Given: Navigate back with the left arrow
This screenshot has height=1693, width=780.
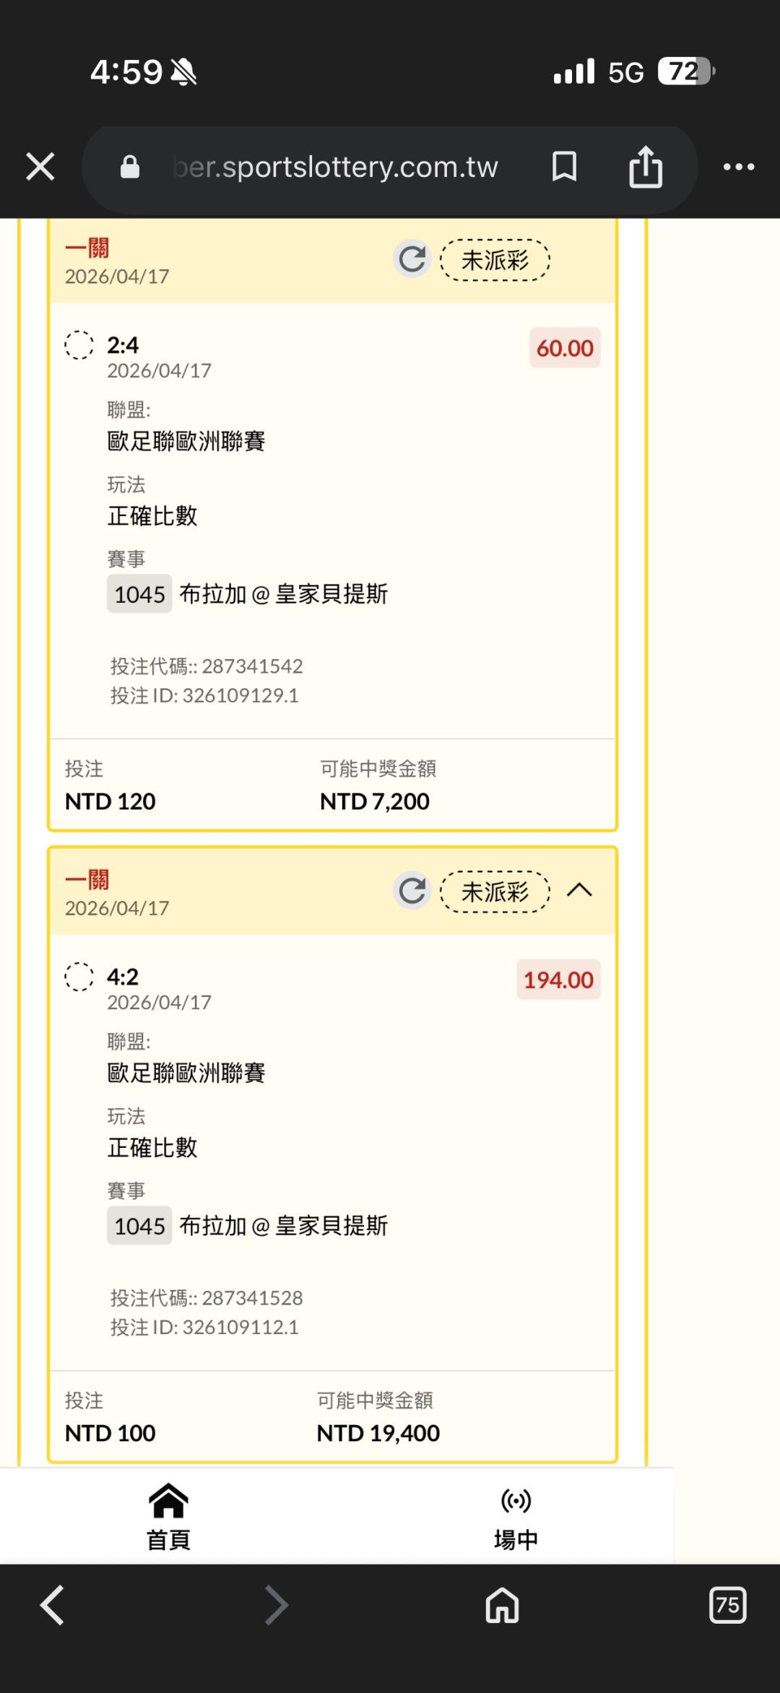Looking at the screenshot, I should click(53, 1605).
